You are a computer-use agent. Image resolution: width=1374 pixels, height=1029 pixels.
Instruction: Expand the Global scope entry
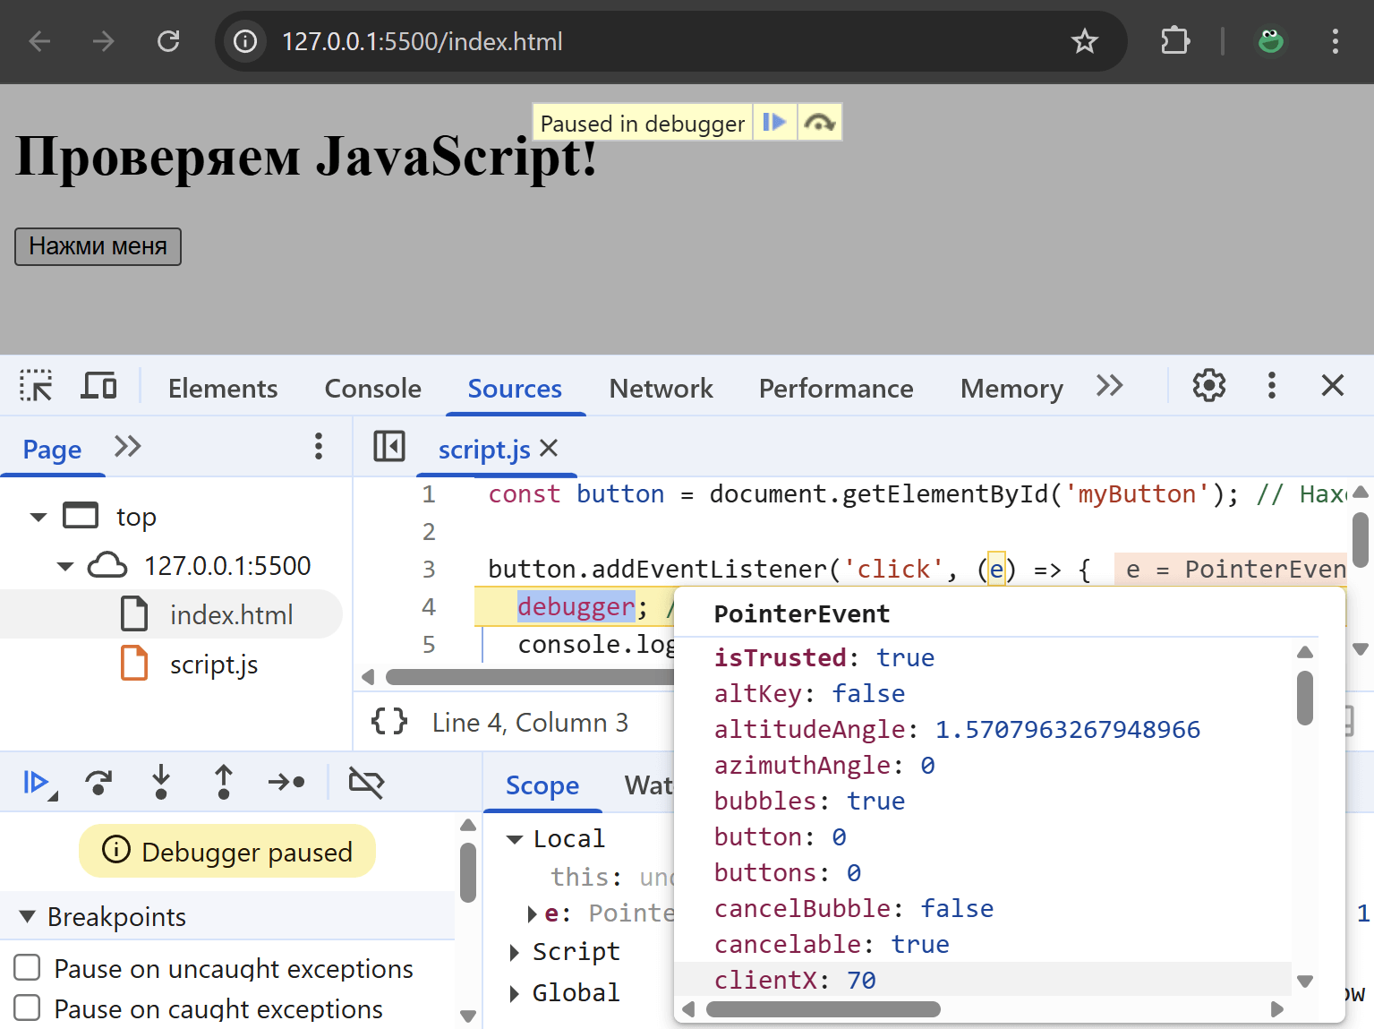515,993
